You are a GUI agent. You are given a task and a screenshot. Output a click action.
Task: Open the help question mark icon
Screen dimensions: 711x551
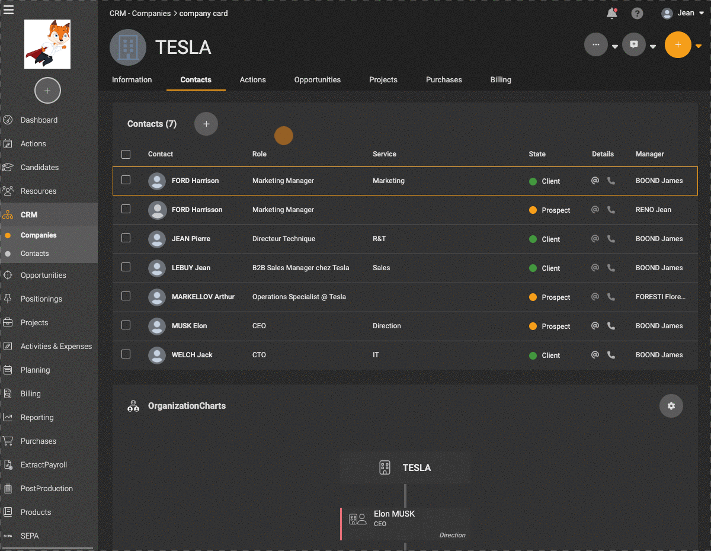(637, 13)
